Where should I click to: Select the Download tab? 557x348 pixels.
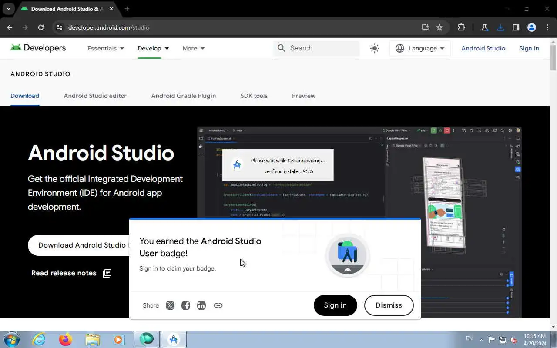tap(25, 96)
